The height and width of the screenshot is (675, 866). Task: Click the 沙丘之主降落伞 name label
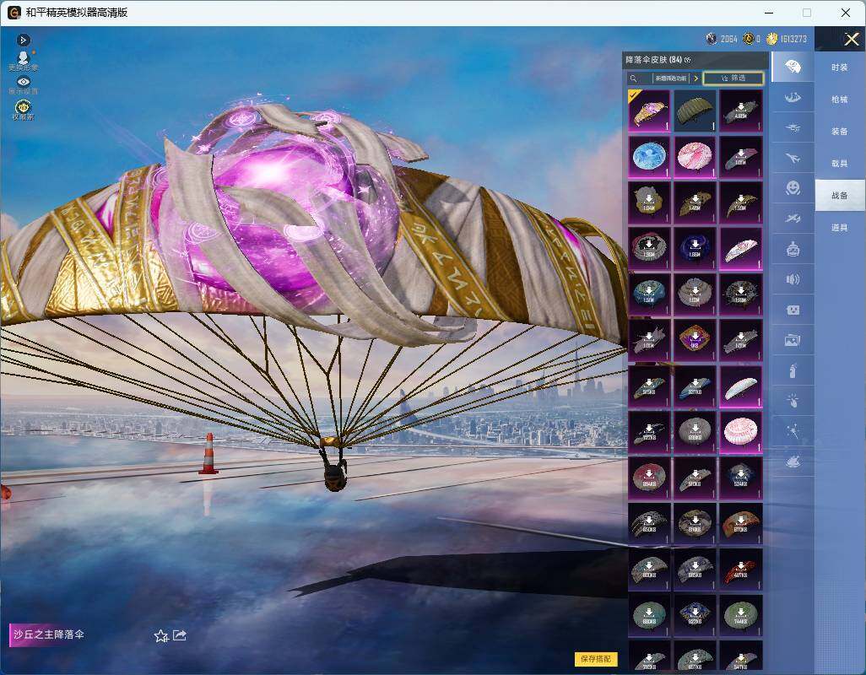pyautogui.click(x=49, y=634)
